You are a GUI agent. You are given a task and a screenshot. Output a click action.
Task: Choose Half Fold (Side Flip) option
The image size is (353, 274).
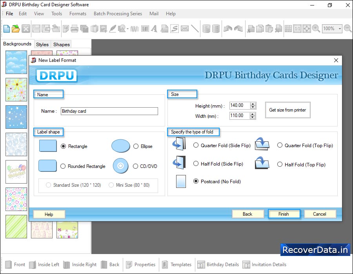click(x=196, y=164)
